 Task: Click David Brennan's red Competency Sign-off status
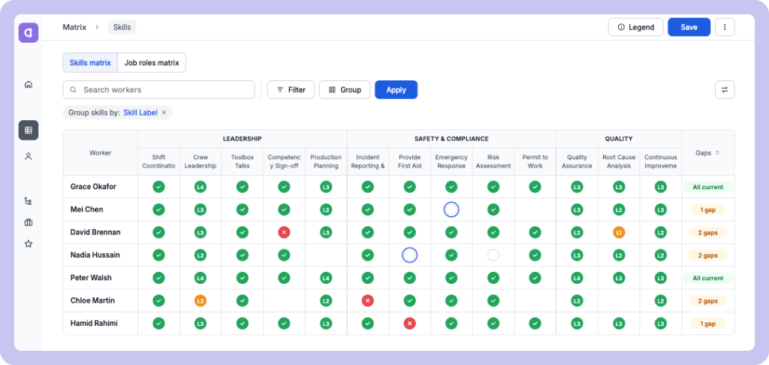click(284, 232)
